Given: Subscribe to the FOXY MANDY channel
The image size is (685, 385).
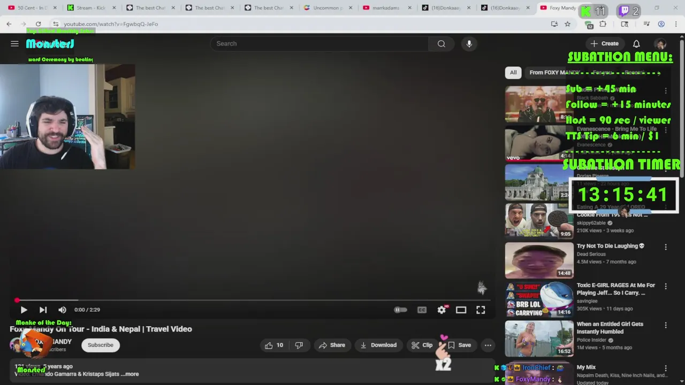Looking at the screenshot, I should 101,345.
